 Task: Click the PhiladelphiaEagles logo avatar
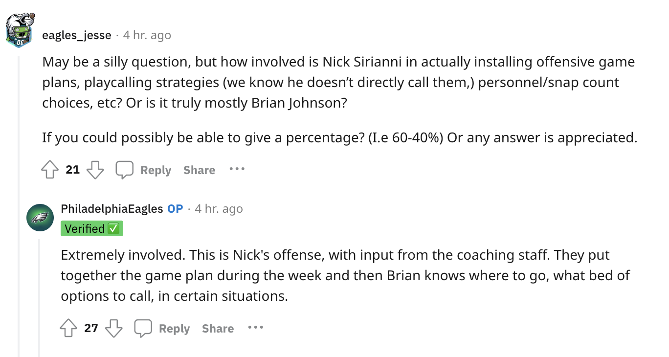(40, 218)
